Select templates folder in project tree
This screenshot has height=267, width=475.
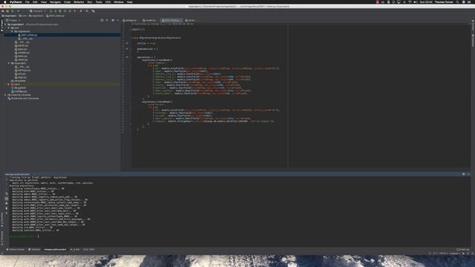click(x=18, y=81)
